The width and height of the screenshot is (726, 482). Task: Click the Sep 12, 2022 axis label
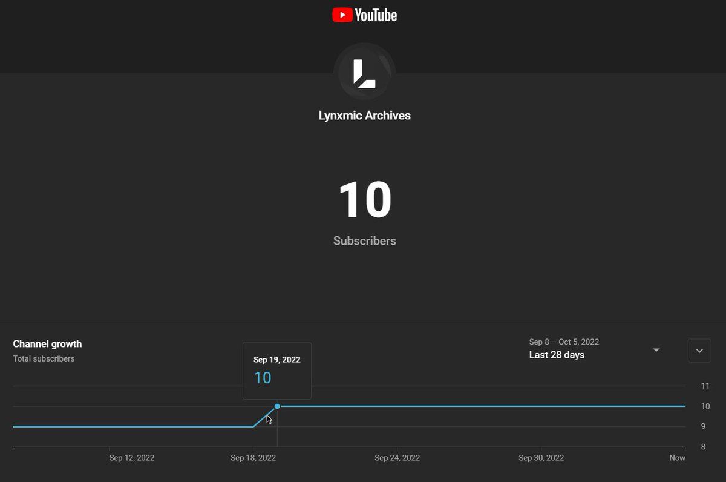point(131,458)
